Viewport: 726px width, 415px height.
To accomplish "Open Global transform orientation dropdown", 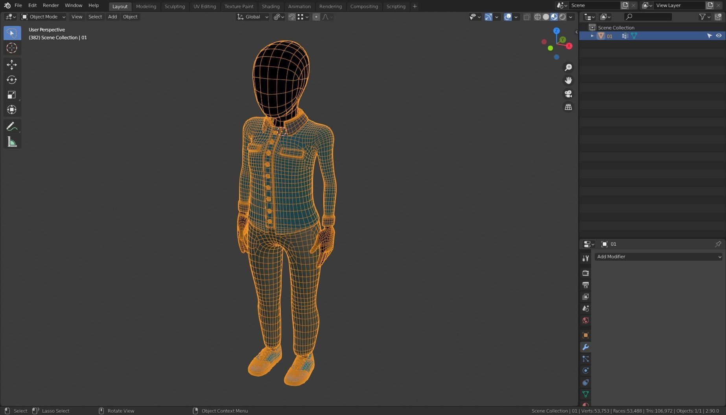I will click(252, 17).
